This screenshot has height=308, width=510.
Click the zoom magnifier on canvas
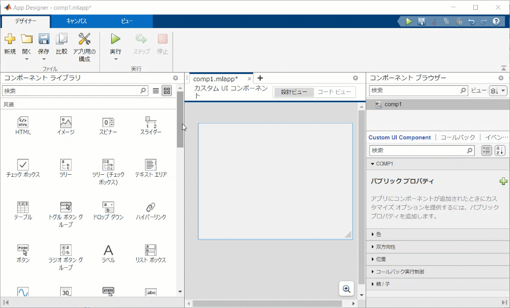pyautogui.click(x=347, y=289)
